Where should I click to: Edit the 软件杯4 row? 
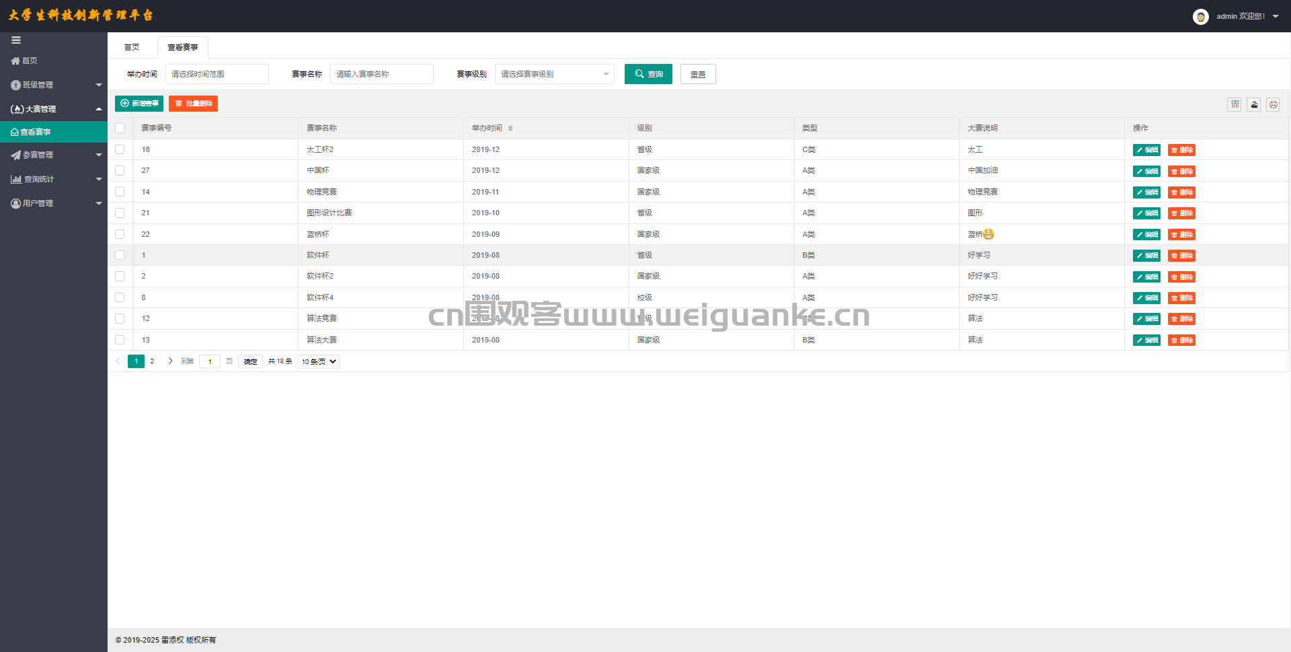click(1146, 298)
